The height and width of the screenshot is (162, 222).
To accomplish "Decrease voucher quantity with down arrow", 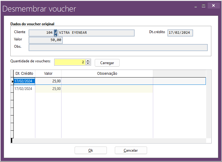I will tap(88, 64).
